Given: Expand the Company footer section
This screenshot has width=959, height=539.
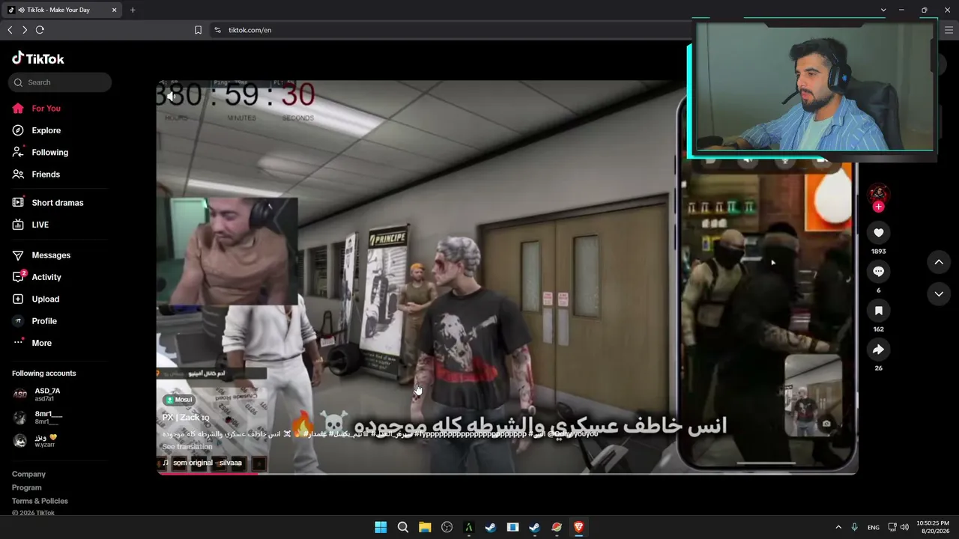Looking at the screenshot, I should coord(28,474).
